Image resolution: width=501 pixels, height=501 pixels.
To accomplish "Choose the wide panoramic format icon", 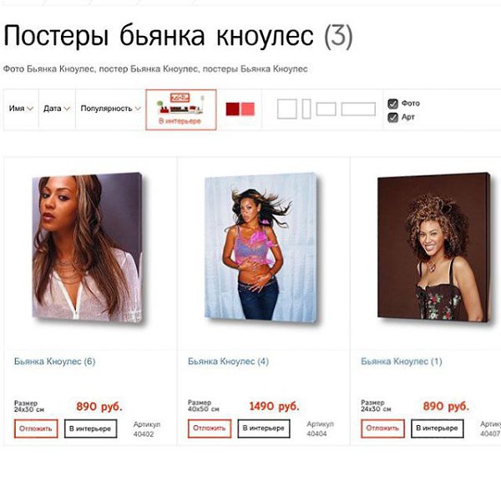I will coord(358,109).
